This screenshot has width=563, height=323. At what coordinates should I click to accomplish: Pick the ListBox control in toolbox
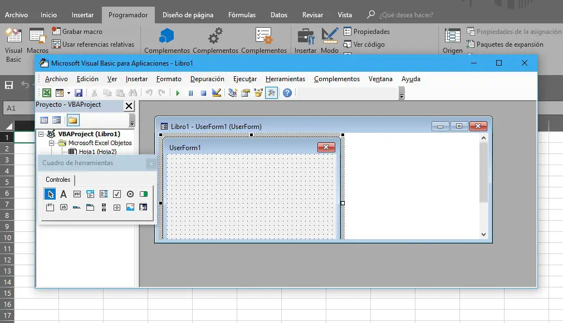point(104,194)
